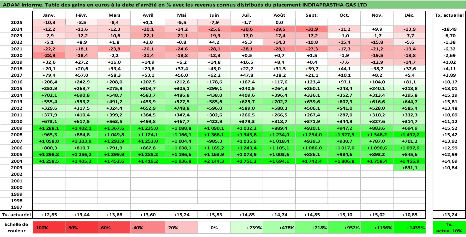Image resolution: width=466 pixels, height=237 pixels.
Task: Select the +748,8 cell in Mai 2012
Action: click(181, 108)
